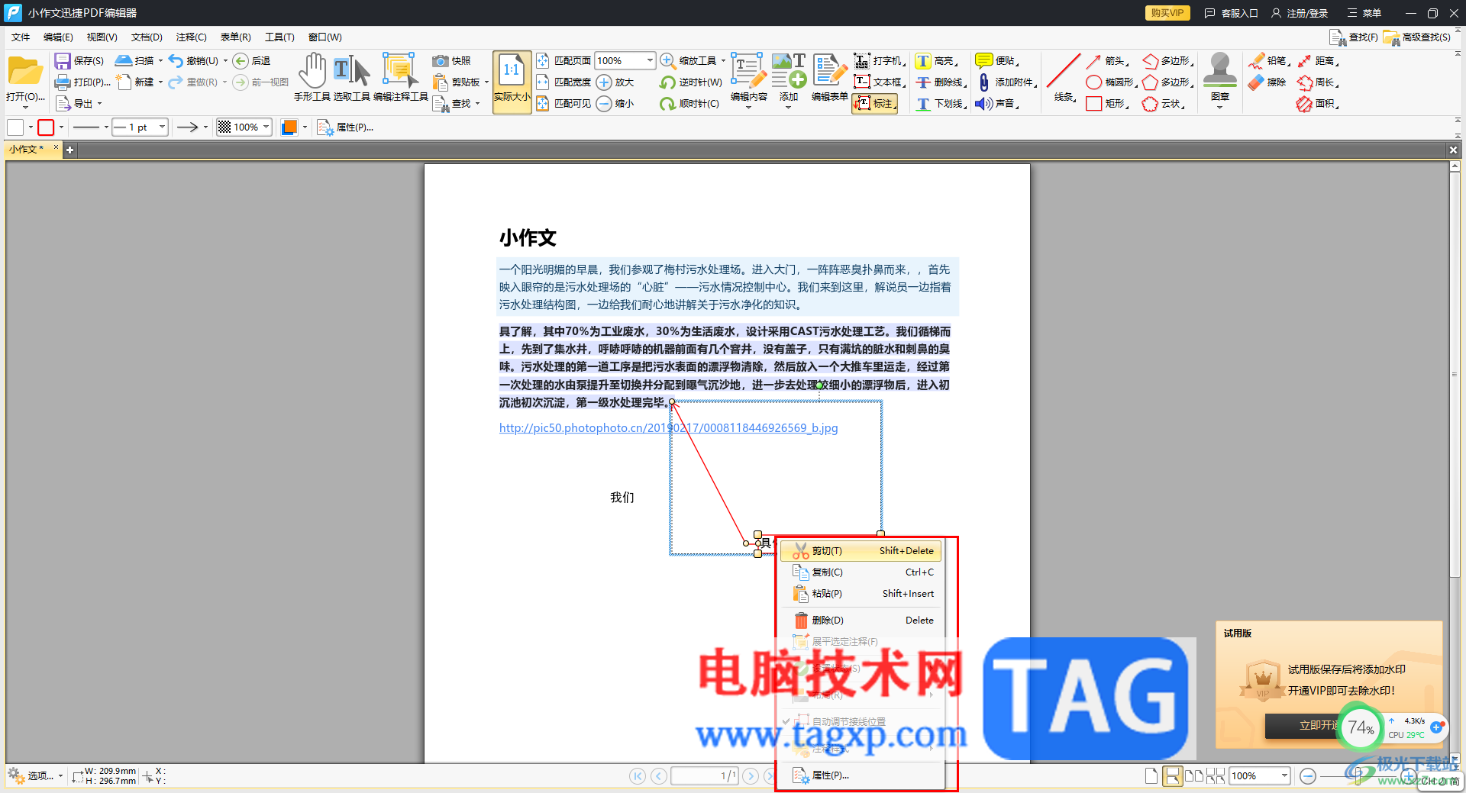This screenshot has height=793, width=1466.
Task: Click the 匹配可见 fit visible icon
Action: 542,104
